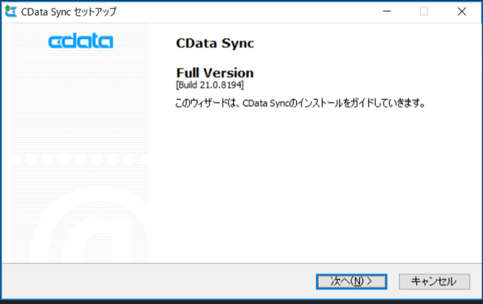Click the CData Sync installer icon in title bar
483x304 pixels.
(10, 12)
